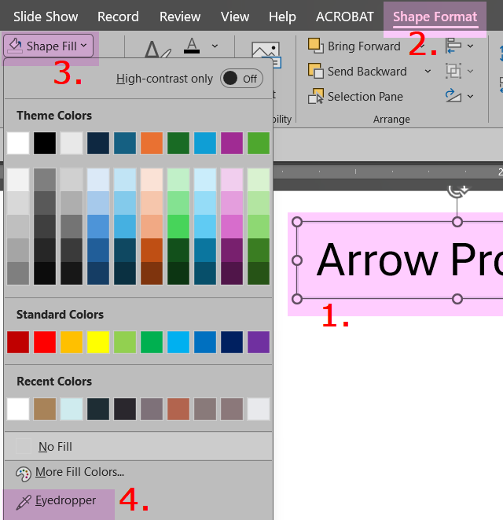Image resolution: width=503 pixels, height=520 pixels.
Task: Click the WordArt quick styles icon
Action: click(157, 50)
